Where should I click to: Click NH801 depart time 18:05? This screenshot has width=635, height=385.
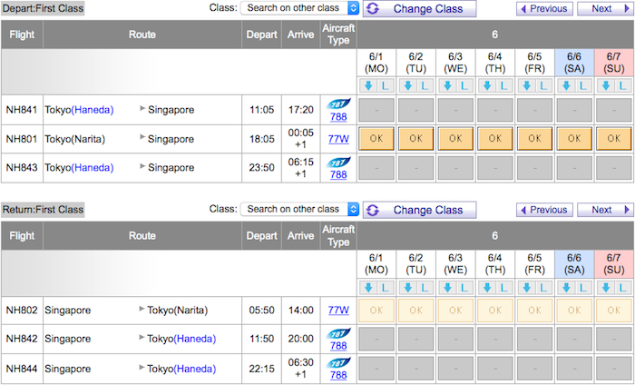261,139
